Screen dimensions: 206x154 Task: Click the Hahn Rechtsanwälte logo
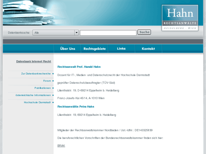tap(180, 18)
